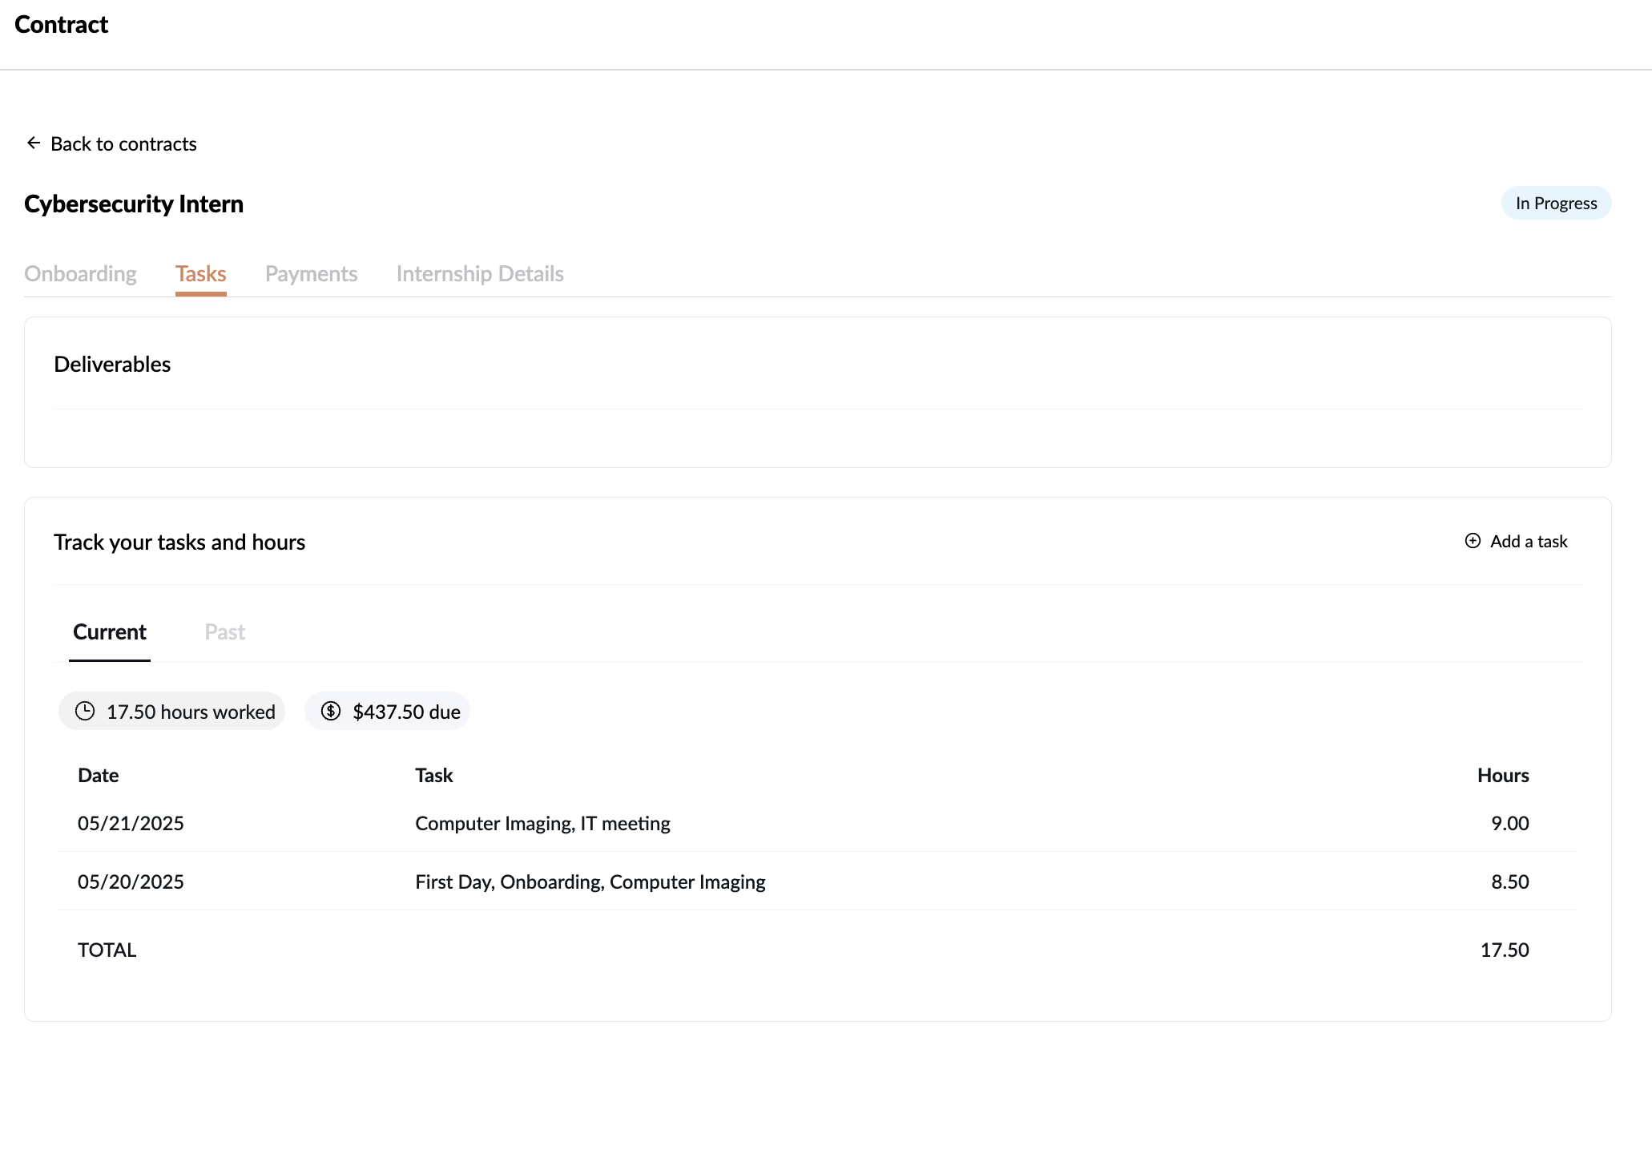
Task: Switch to the Payments tab
Action: coord(311,274)
